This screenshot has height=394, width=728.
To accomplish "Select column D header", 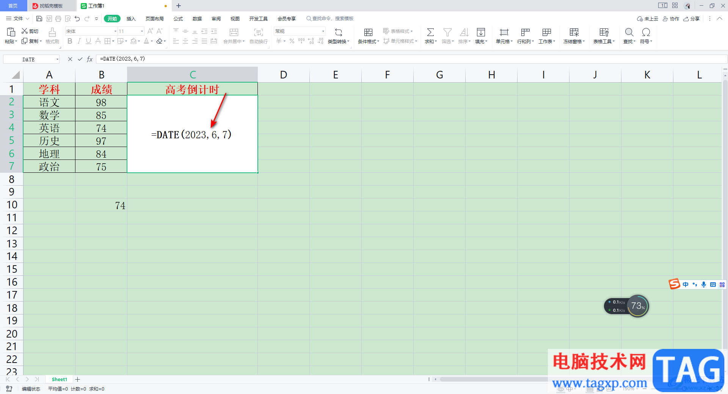I will click(x=284, y=75).
